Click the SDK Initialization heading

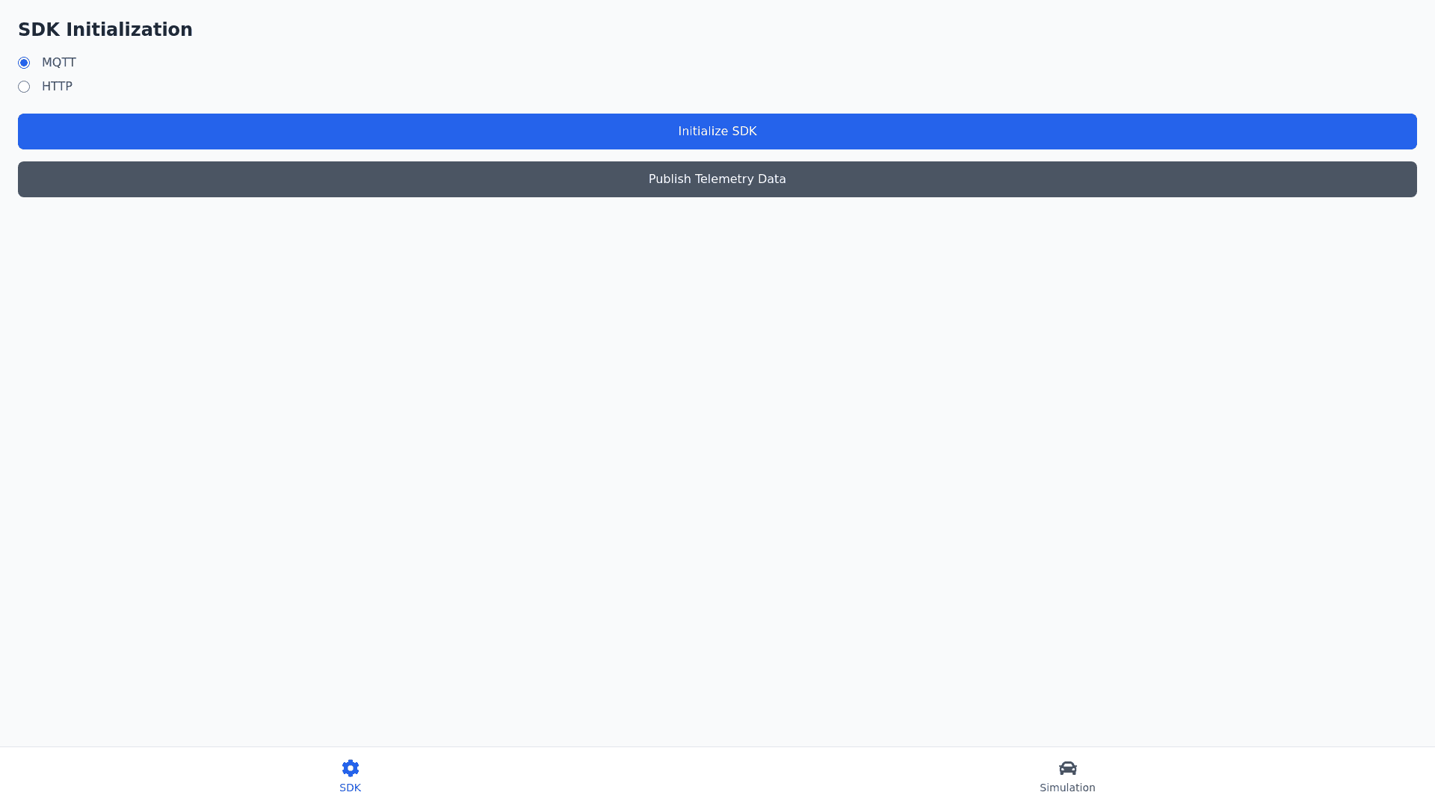point(105,30)
